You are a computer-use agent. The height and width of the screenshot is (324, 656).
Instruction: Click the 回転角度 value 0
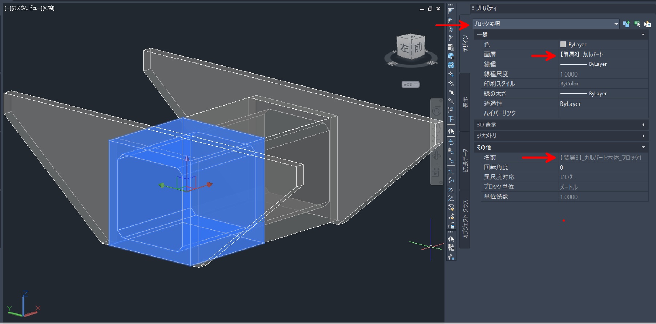coord(603,167)
